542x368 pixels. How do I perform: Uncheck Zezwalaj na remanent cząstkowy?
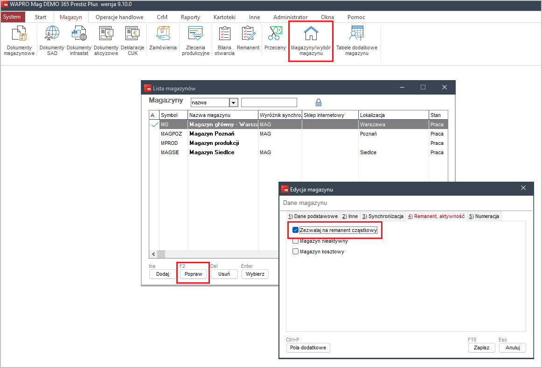click(295, 230)
